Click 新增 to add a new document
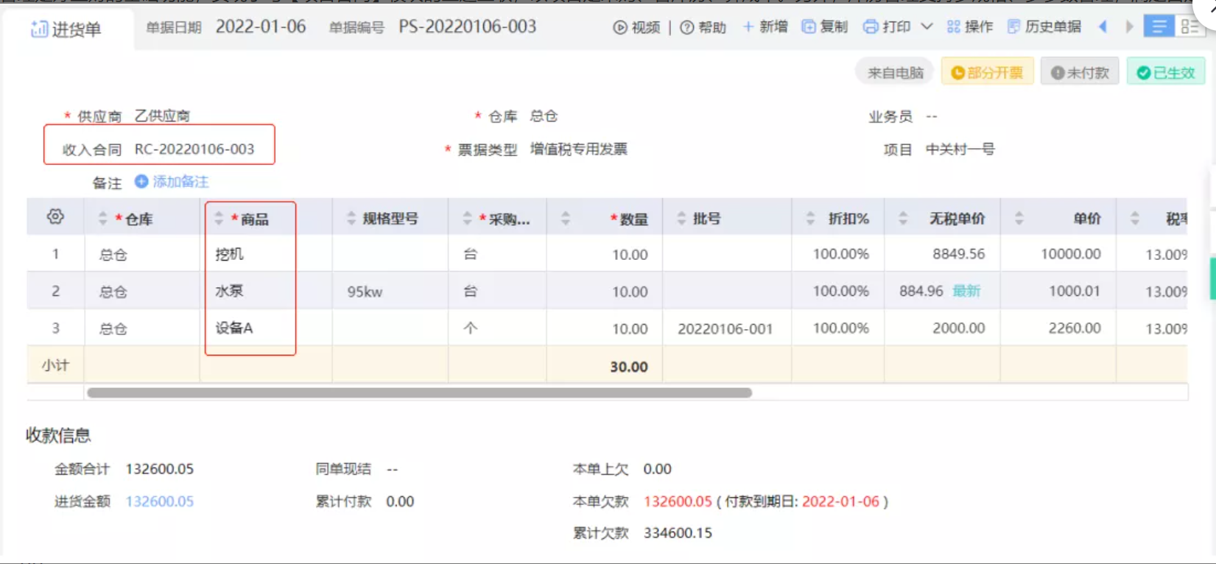The image size is (1216, 564). pyautogui.click(x=765, y=27)
